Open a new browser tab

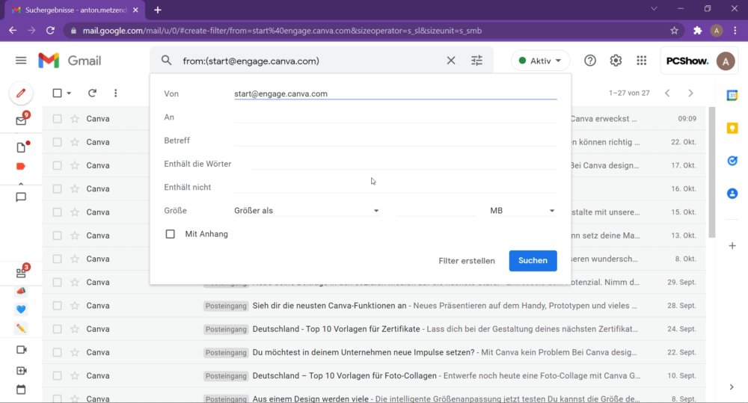click(x=158, y=10)
